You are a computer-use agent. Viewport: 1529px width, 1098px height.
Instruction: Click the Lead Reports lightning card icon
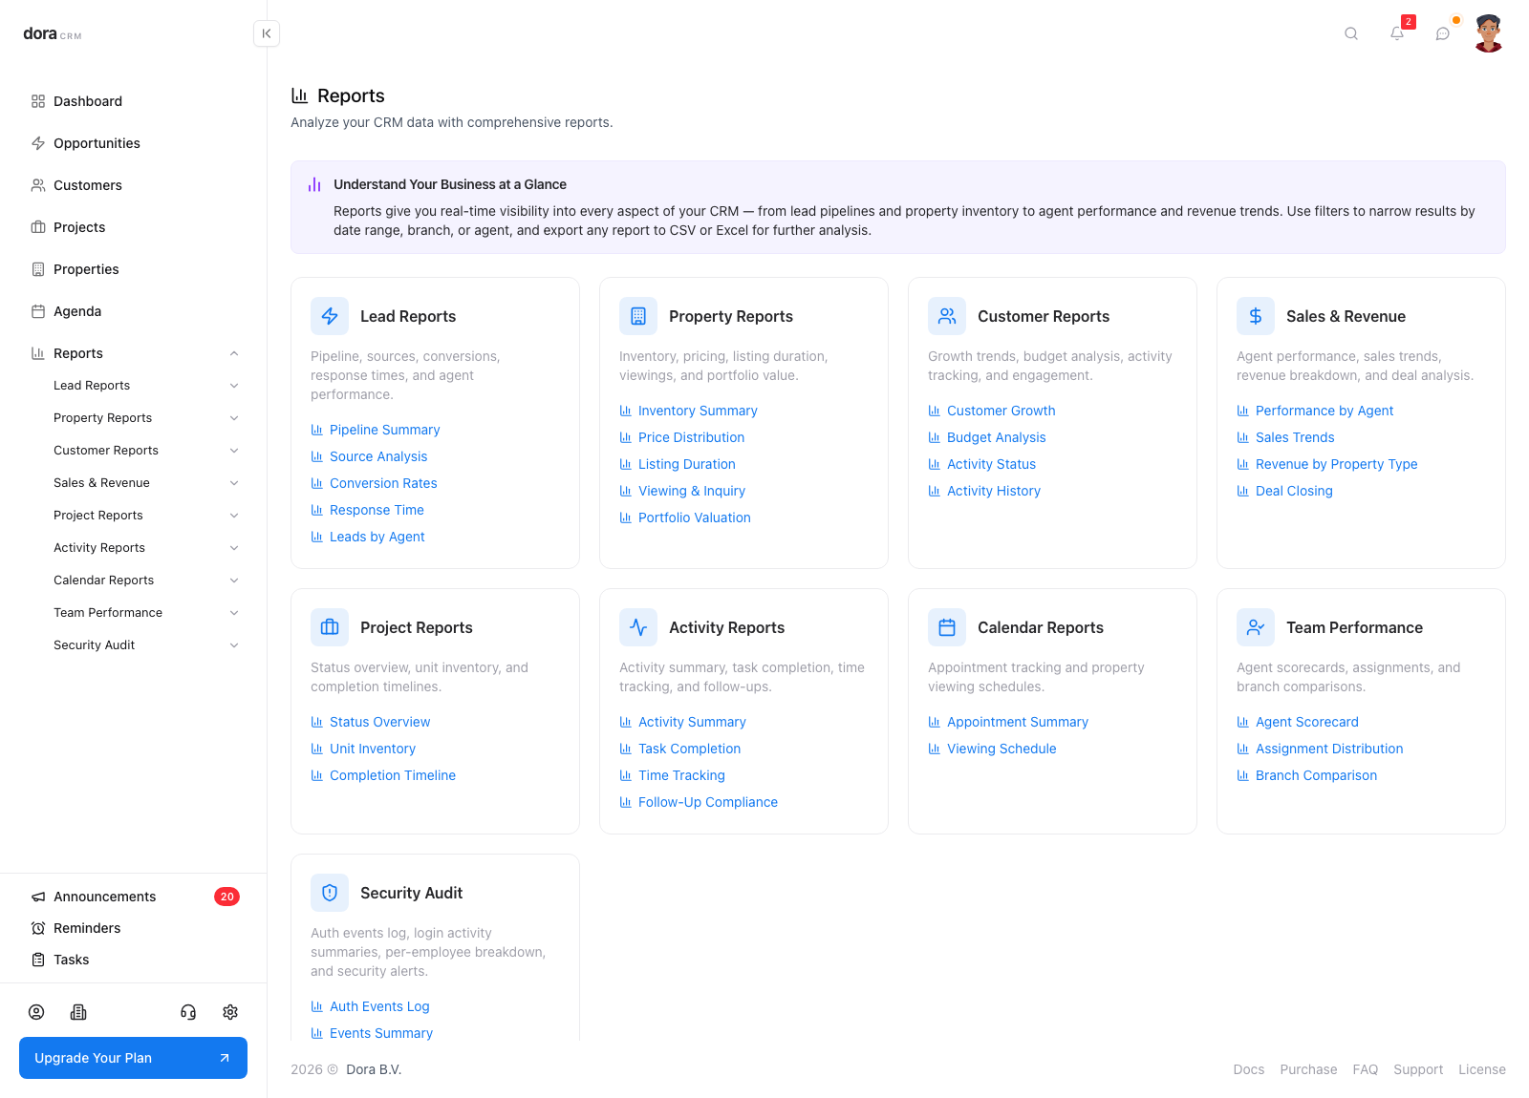(330, 316)
